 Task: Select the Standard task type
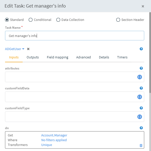7,20
